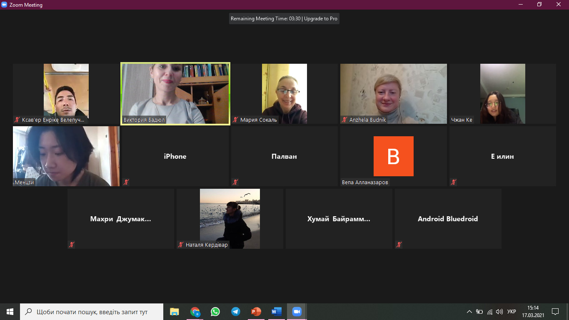Switch to PowerPoint in the taskbar
The image size is (569, 320).
[x=256, y=312]
